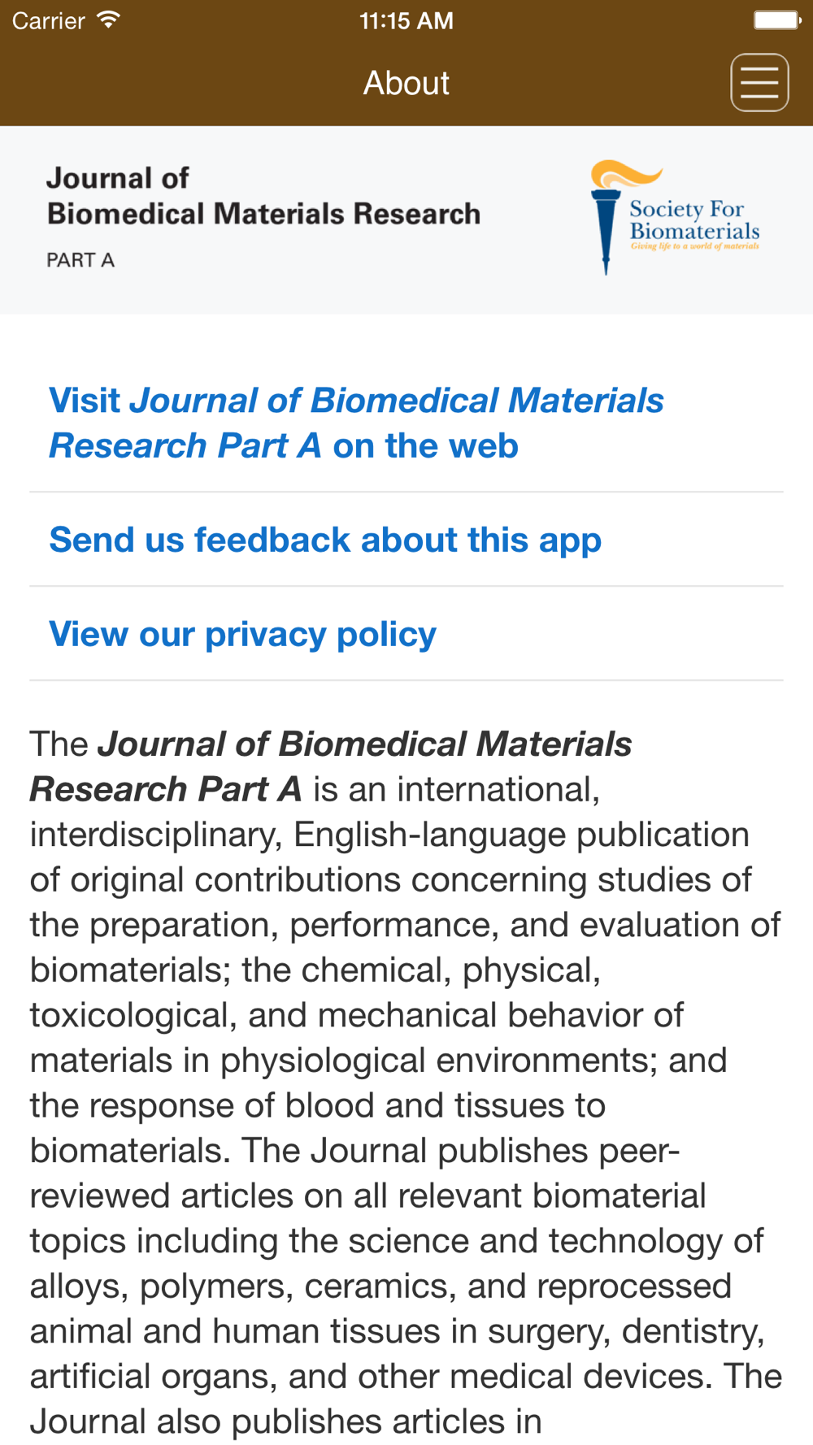813x1445 pixels.
Task: Open View our privacy policy link
Action: pyautogui.click(x=242, y=634)
